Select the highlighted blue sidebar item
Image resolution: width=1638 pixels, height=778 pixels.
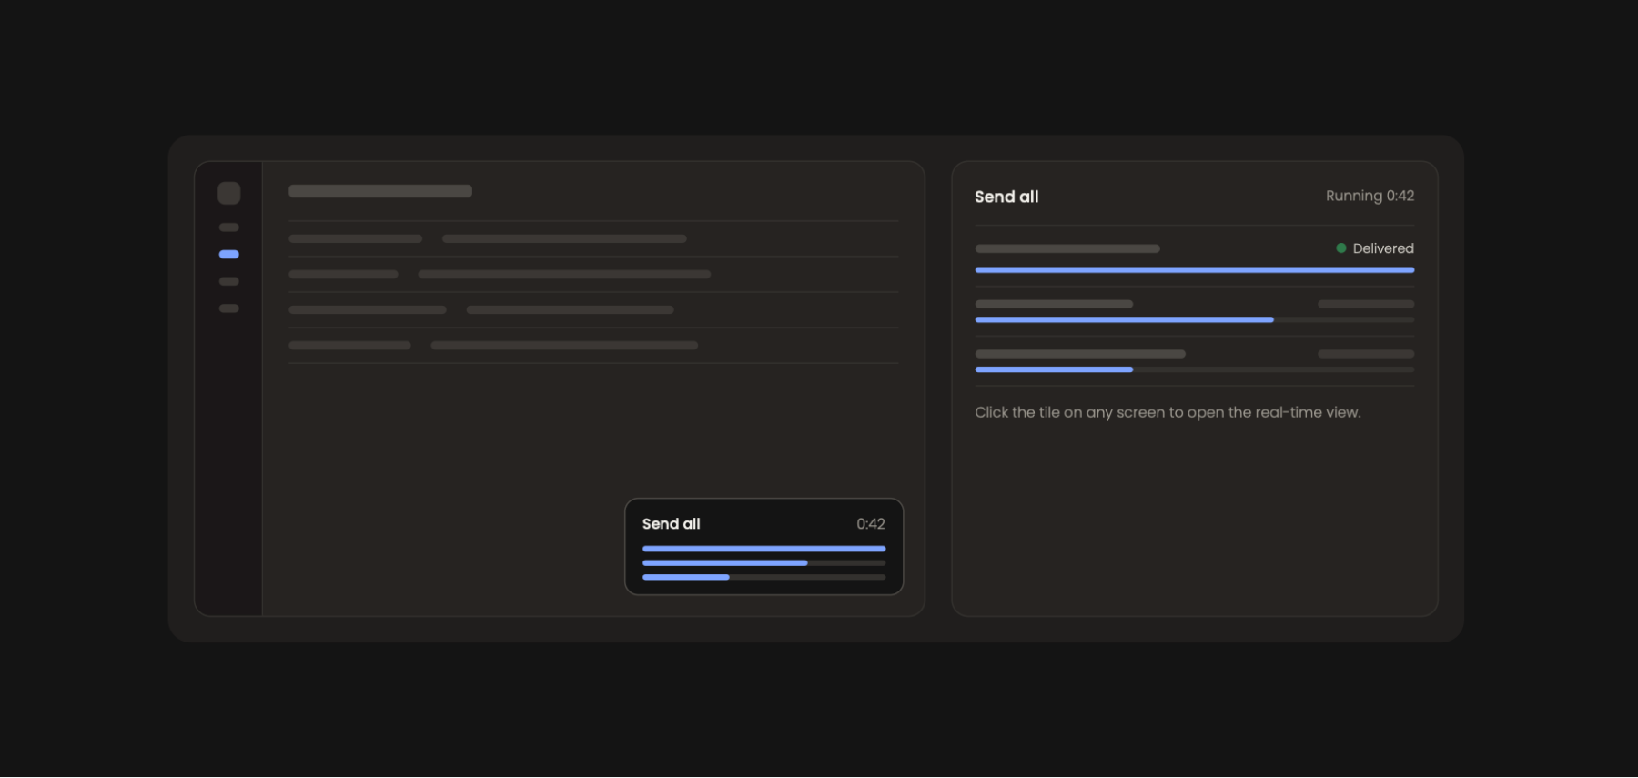229,255
